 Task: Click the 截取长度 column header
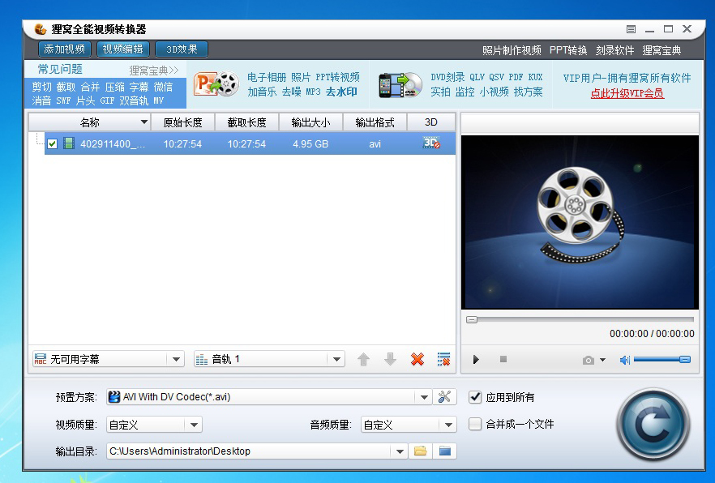click(x=246, y=122)
